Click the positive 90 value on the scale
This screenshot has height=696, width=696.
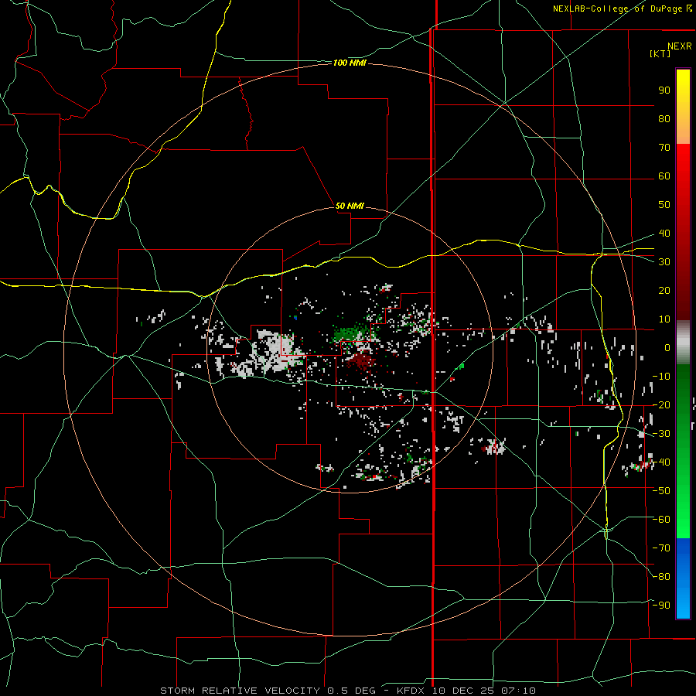click(664, 90)
